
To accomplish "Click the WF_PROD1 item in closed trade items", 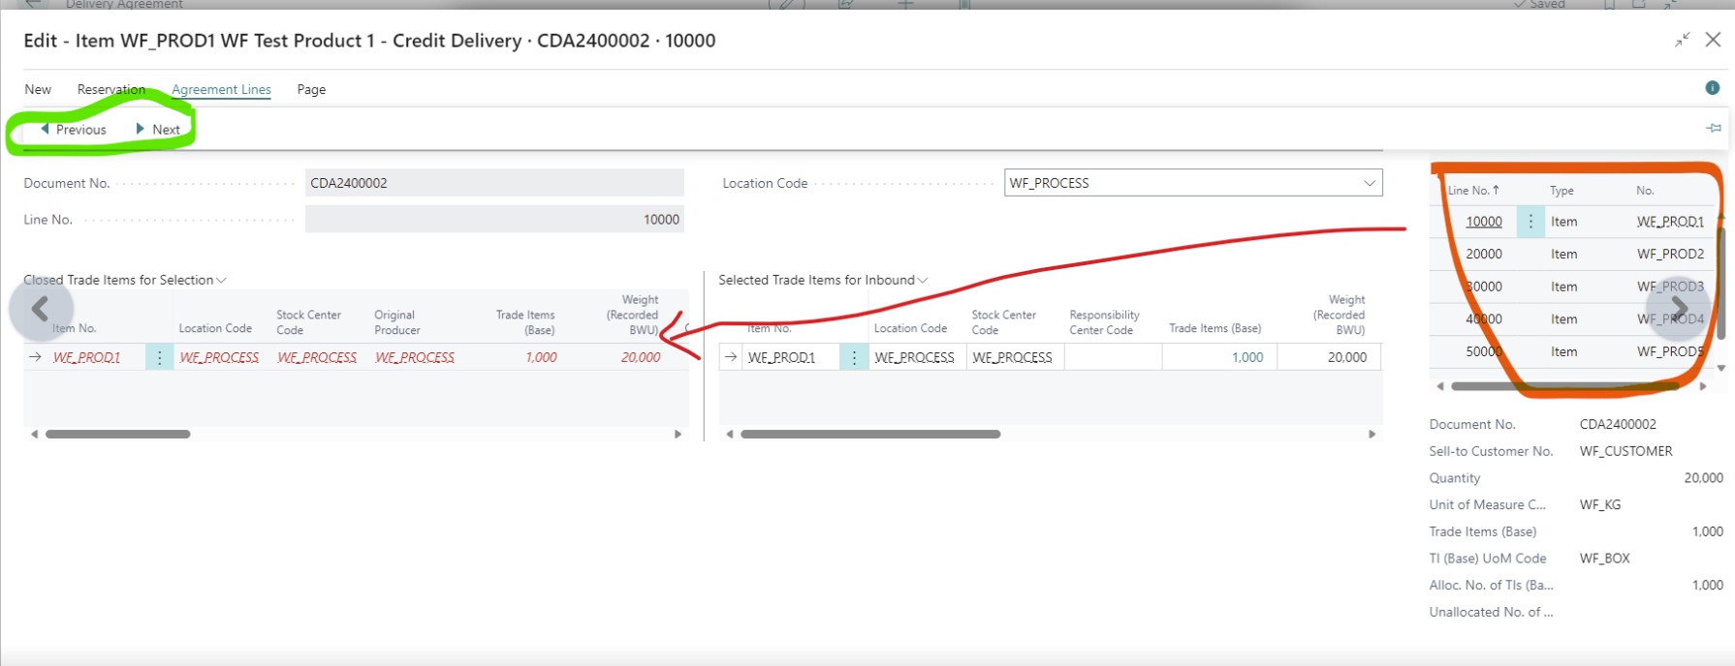I will click(87, 358).
